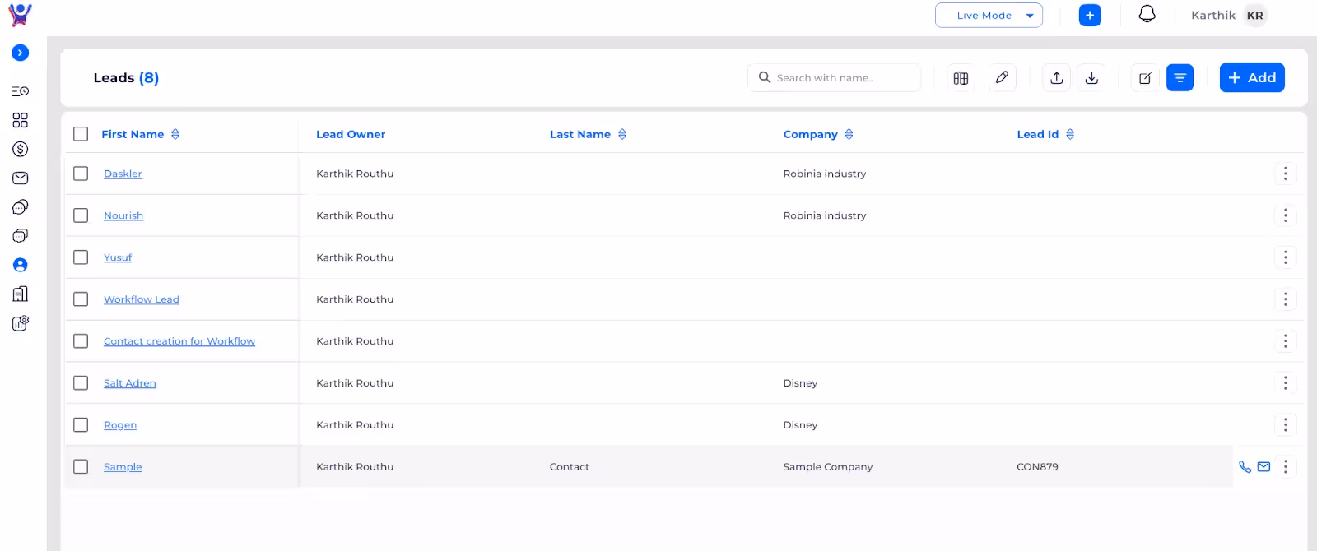Open the KR user avatar menu
The image size is (1317, 551).
click(x=1255, y=16)
